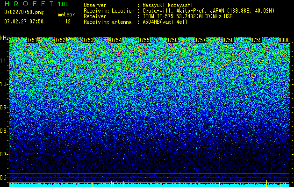Click the 0752 time marker
Screen dimensions: 294x187
point(60,40)
